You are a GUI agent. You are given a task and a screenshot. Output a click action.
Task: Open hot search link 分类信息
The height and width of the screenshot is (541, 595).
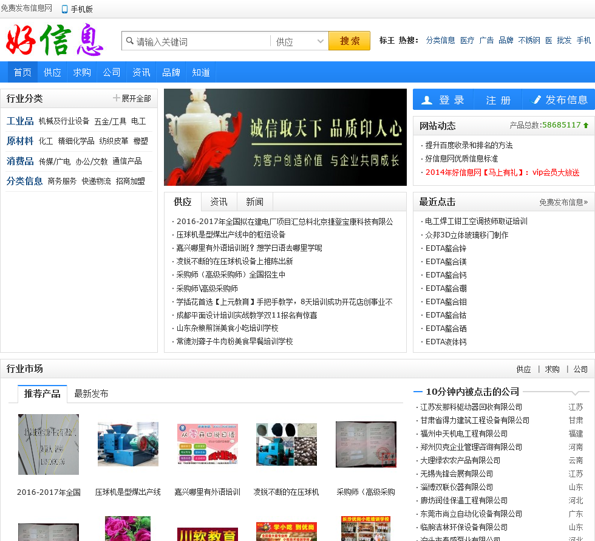(x=440, y=40)
